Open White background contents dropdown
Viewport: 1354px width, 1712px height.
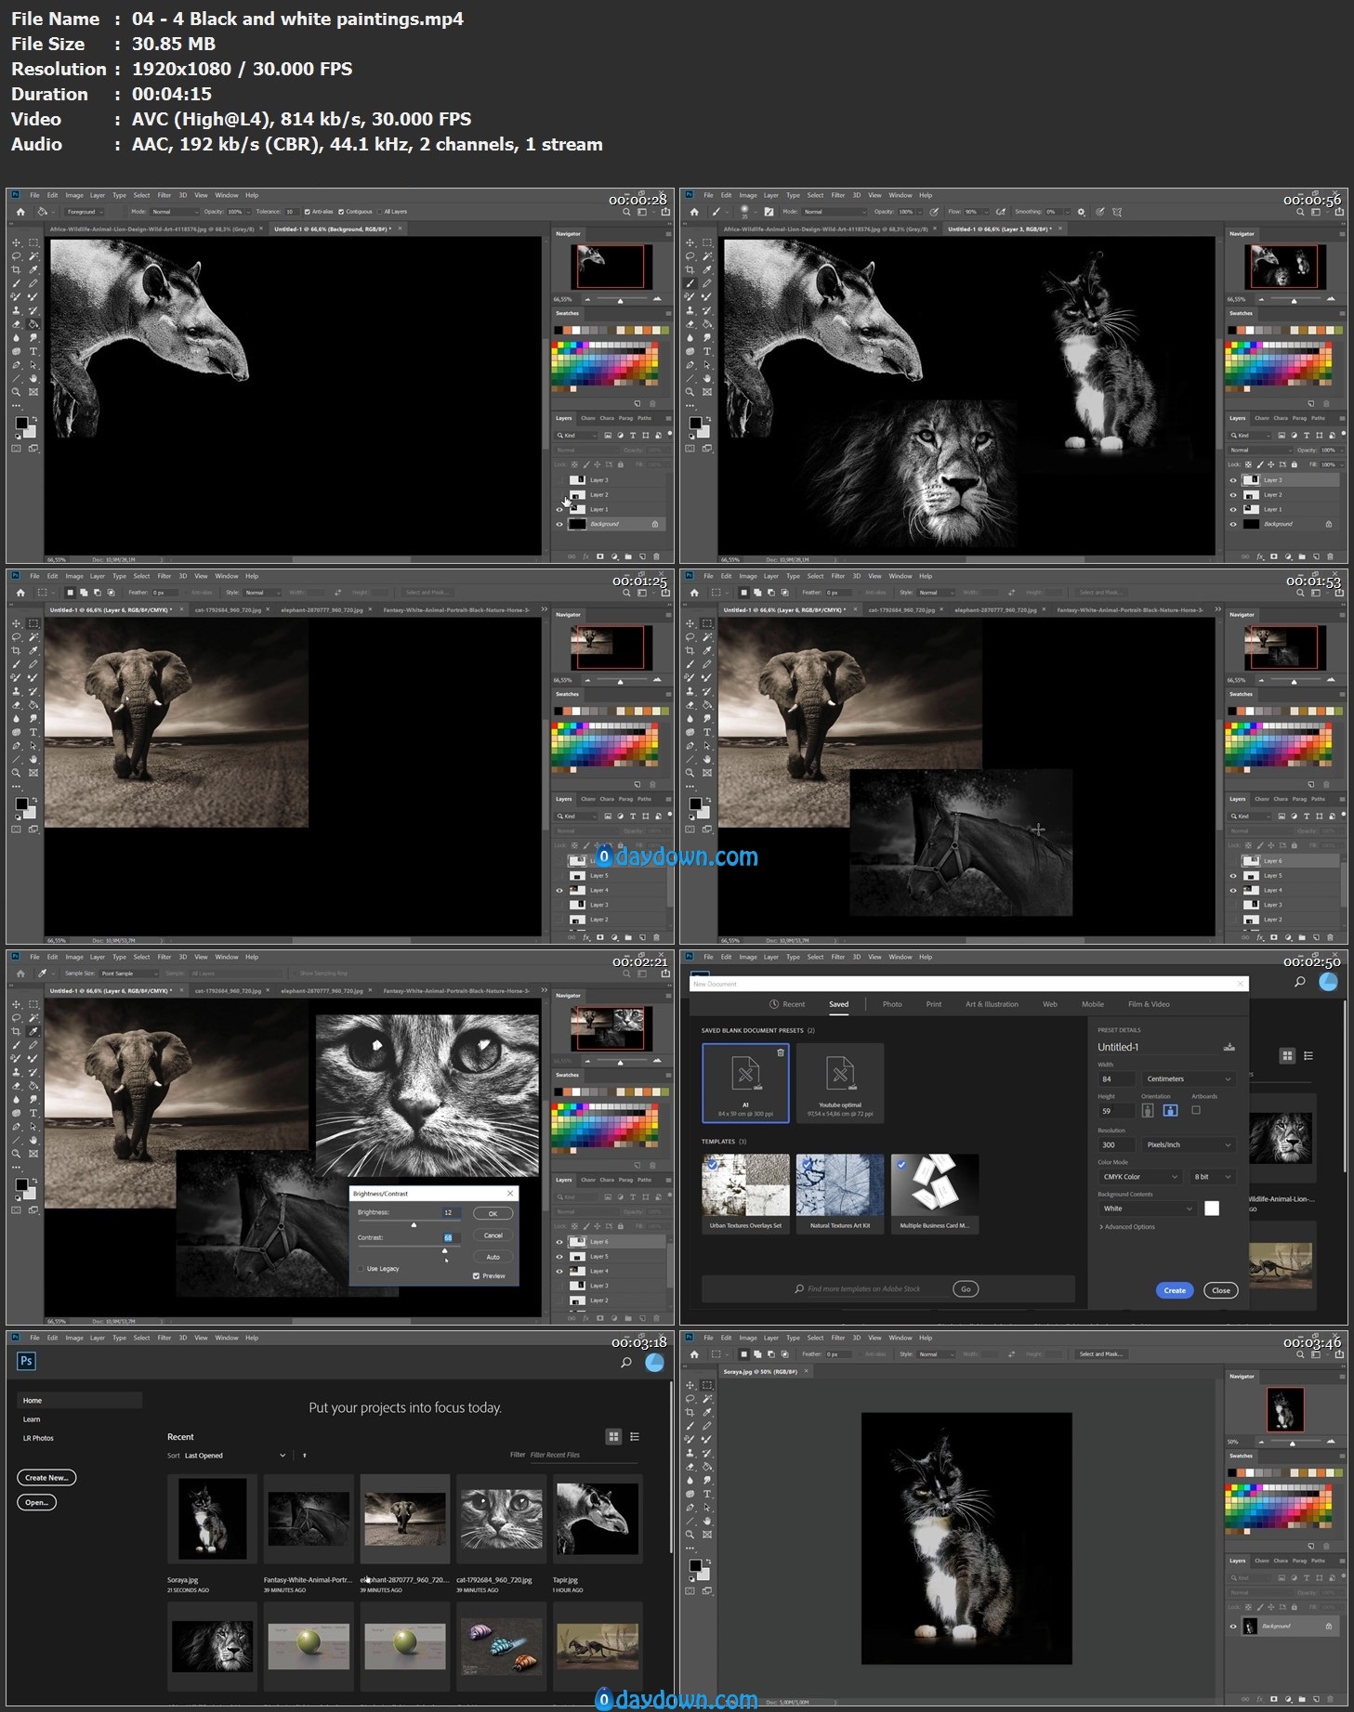[x=1148, y=1209]
